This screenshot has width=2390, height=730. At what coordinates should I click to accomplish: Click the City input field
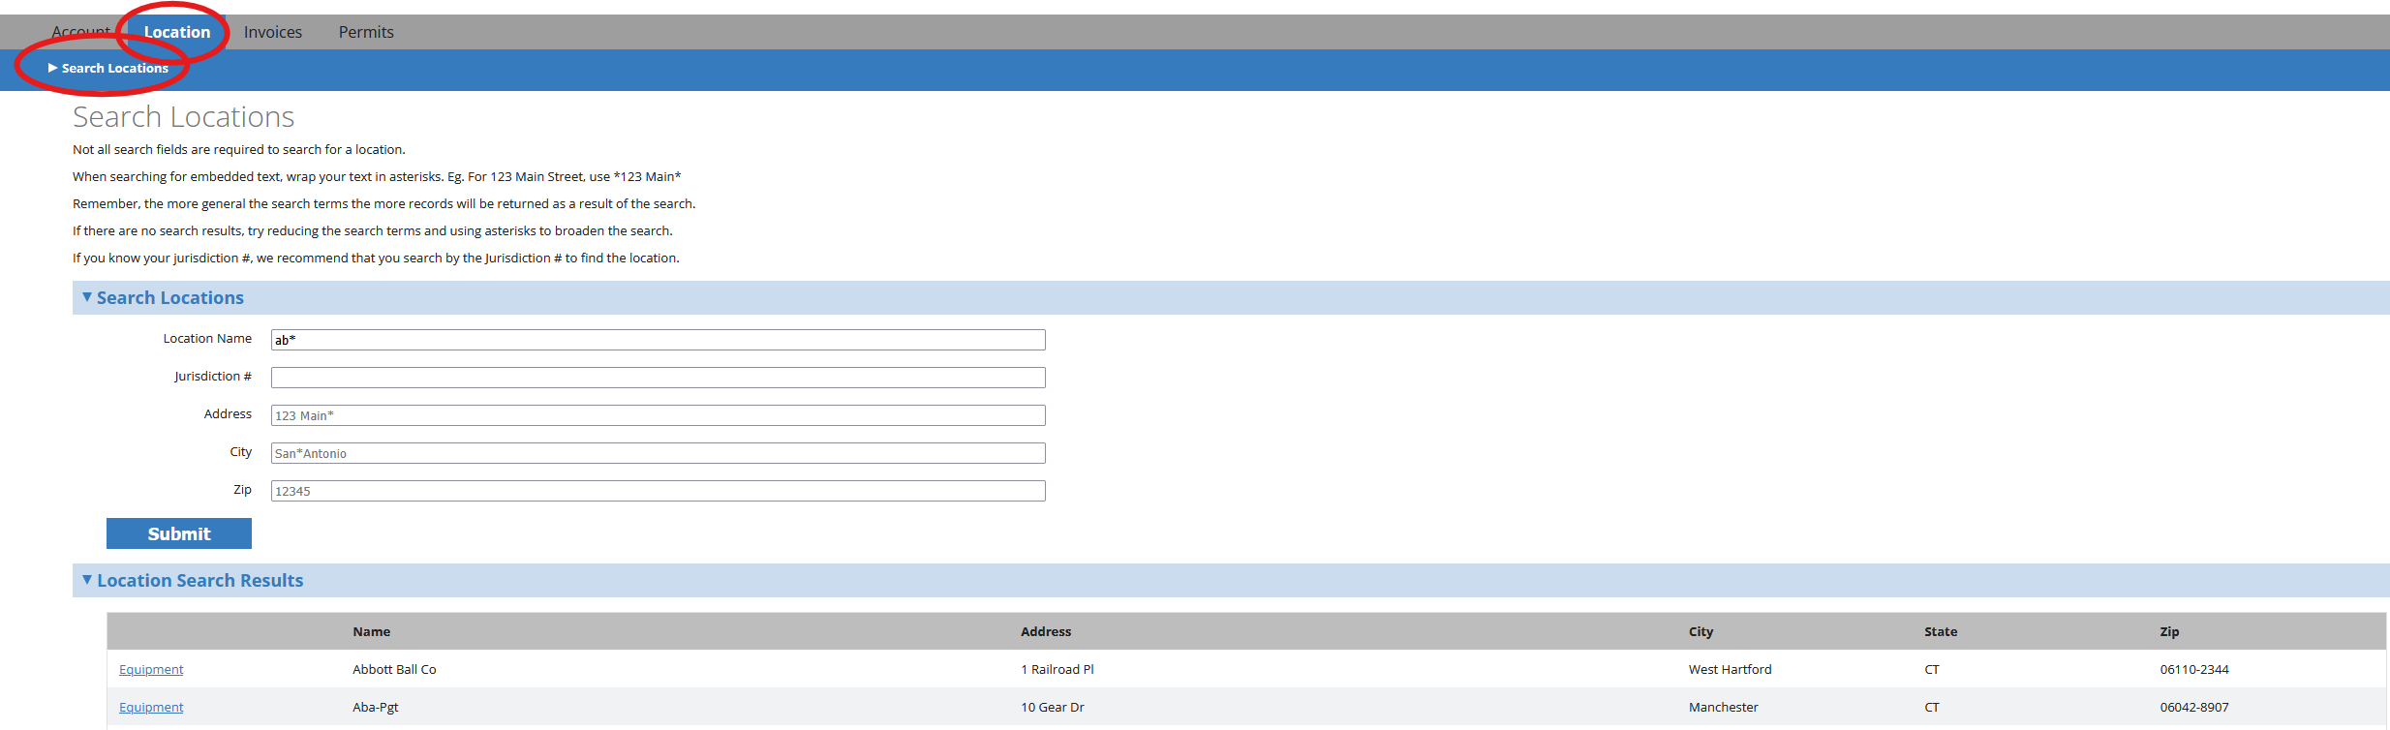coord(658,453)
